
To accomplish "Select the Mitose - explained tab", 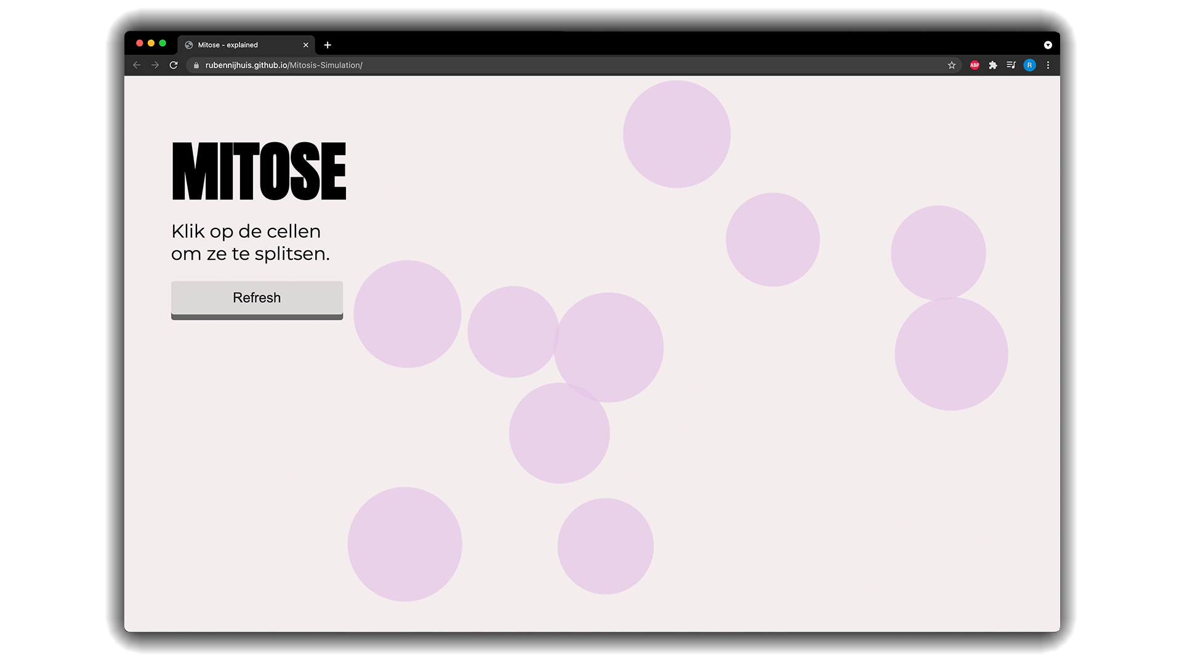I will point(234,44).
